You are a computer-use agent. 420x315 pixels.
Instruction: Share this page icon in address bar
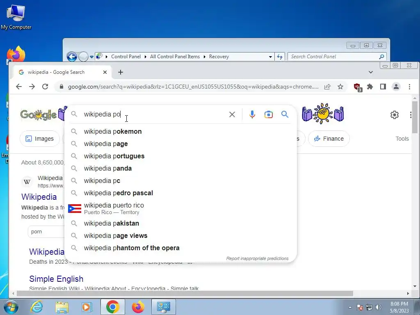pyautogui.click(x=327, y=87)
